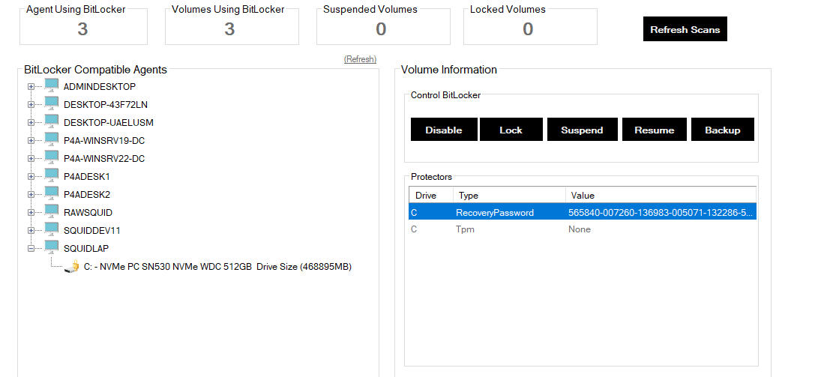Click the SQUIDLAP computer icon
This screenshot has height=377, width=833.
click(52, 247)
